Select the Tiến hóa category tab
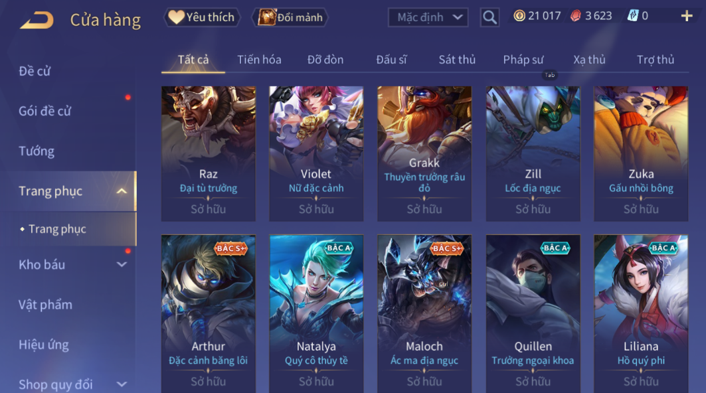 coord(259,60)
